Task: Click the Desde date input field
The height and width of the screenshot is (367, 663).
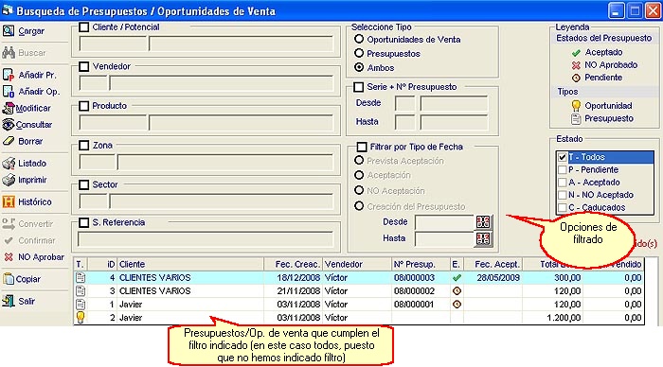Action: click(444, 222)
